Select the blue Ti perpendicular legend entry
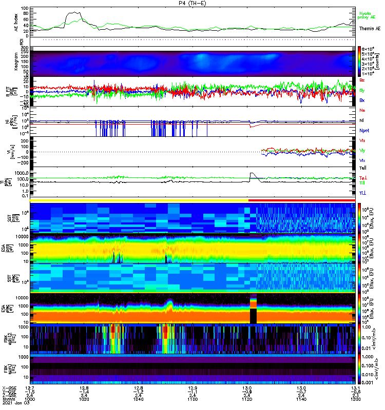The height and width of the screenshot is (410, 385). coord(362,193)
